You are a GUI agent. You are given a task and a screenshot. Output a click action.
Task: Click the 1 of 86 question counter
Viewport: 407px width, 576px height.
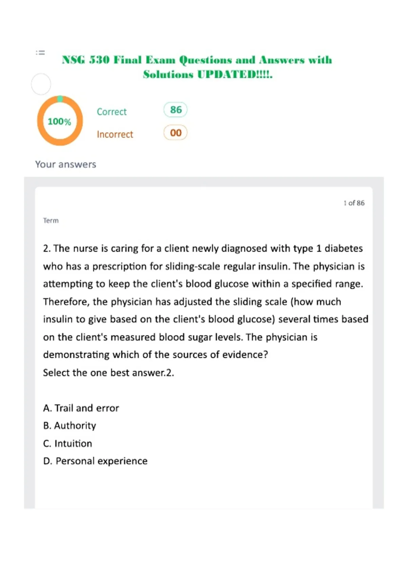[x=354, y=203]
